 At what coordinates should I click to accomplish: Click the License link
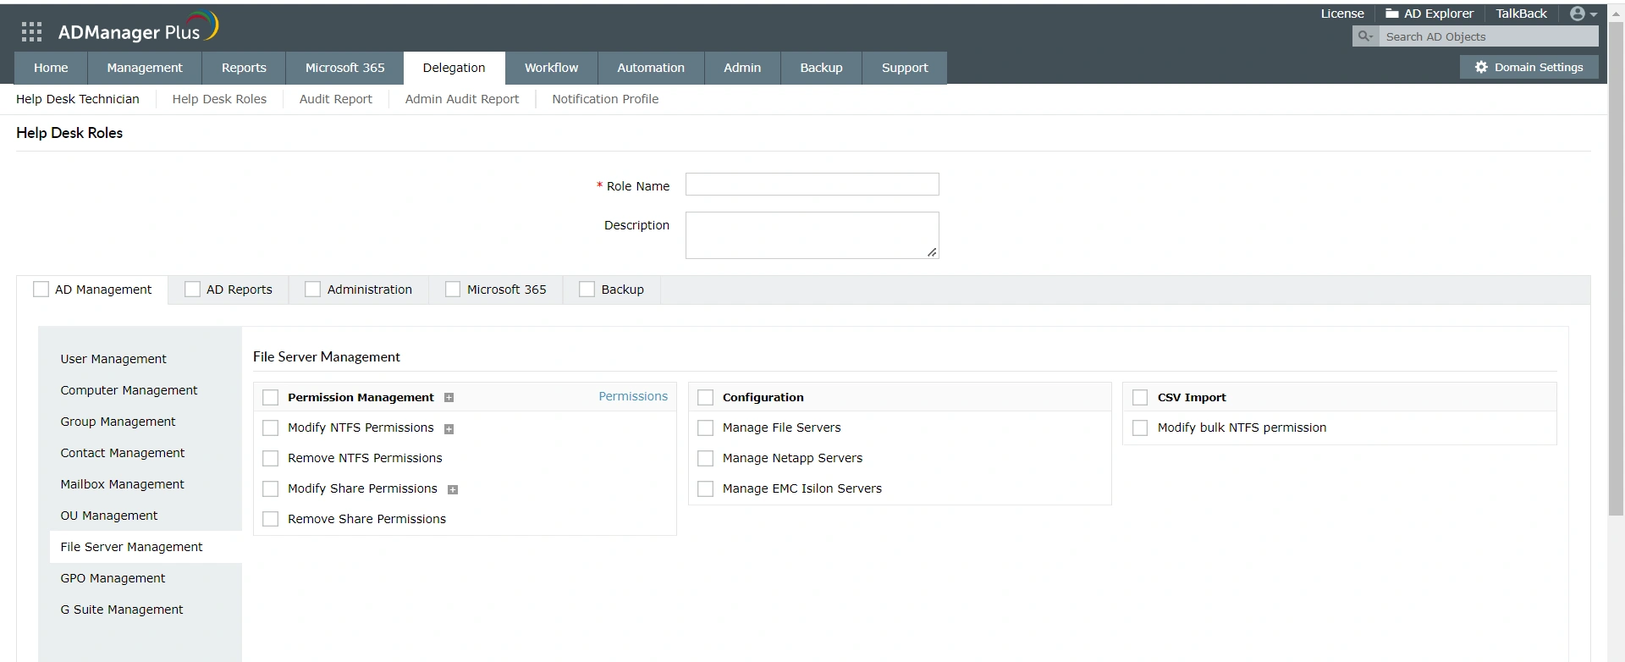[x=1342, y=14]
